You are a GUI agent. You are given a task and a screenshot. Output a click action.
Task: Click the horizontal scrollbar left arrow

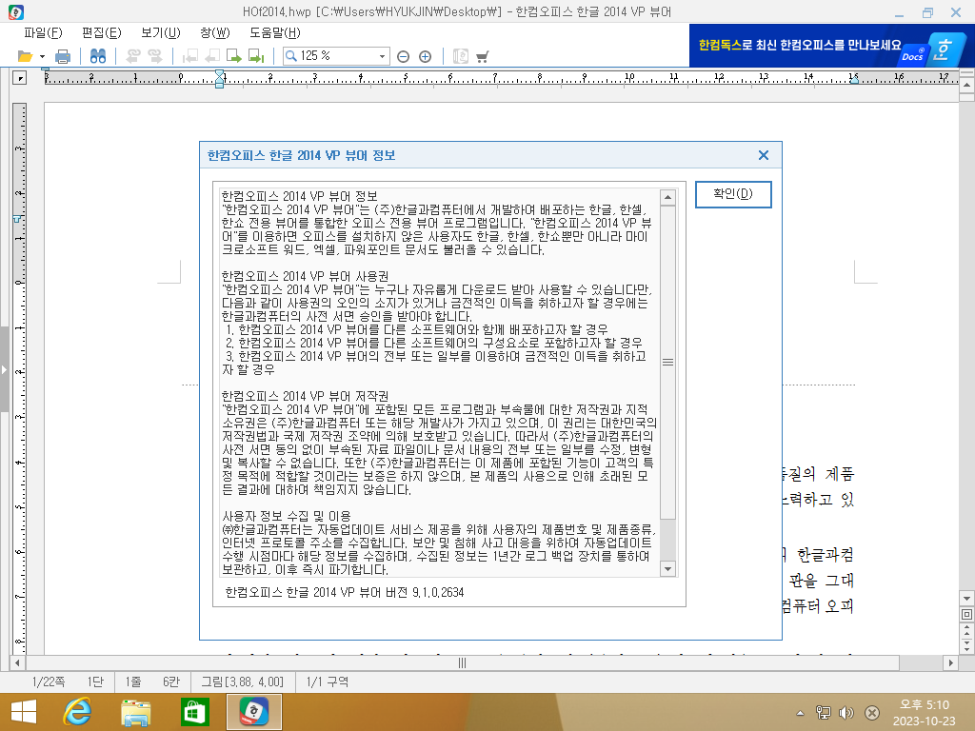17,663
